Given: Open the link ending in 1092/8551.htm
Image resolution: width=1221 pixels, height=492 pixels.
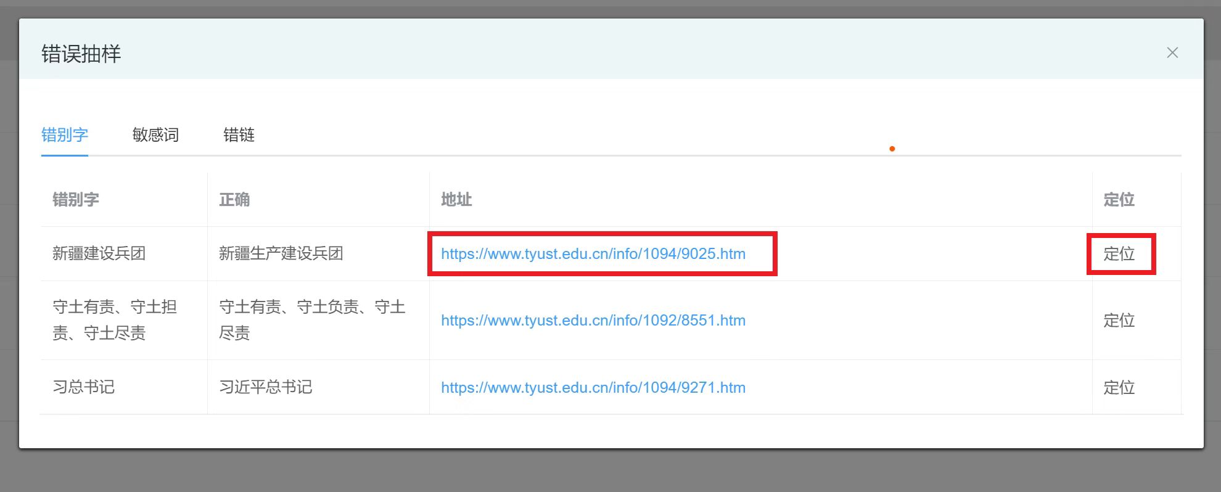Looking at the screenshot, I should [x=593, y=321].
